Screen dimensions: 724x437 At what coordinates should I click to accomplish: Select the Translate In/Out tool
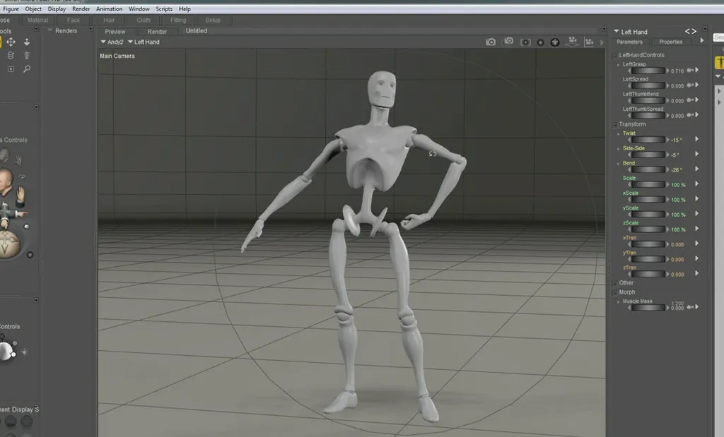27,42
